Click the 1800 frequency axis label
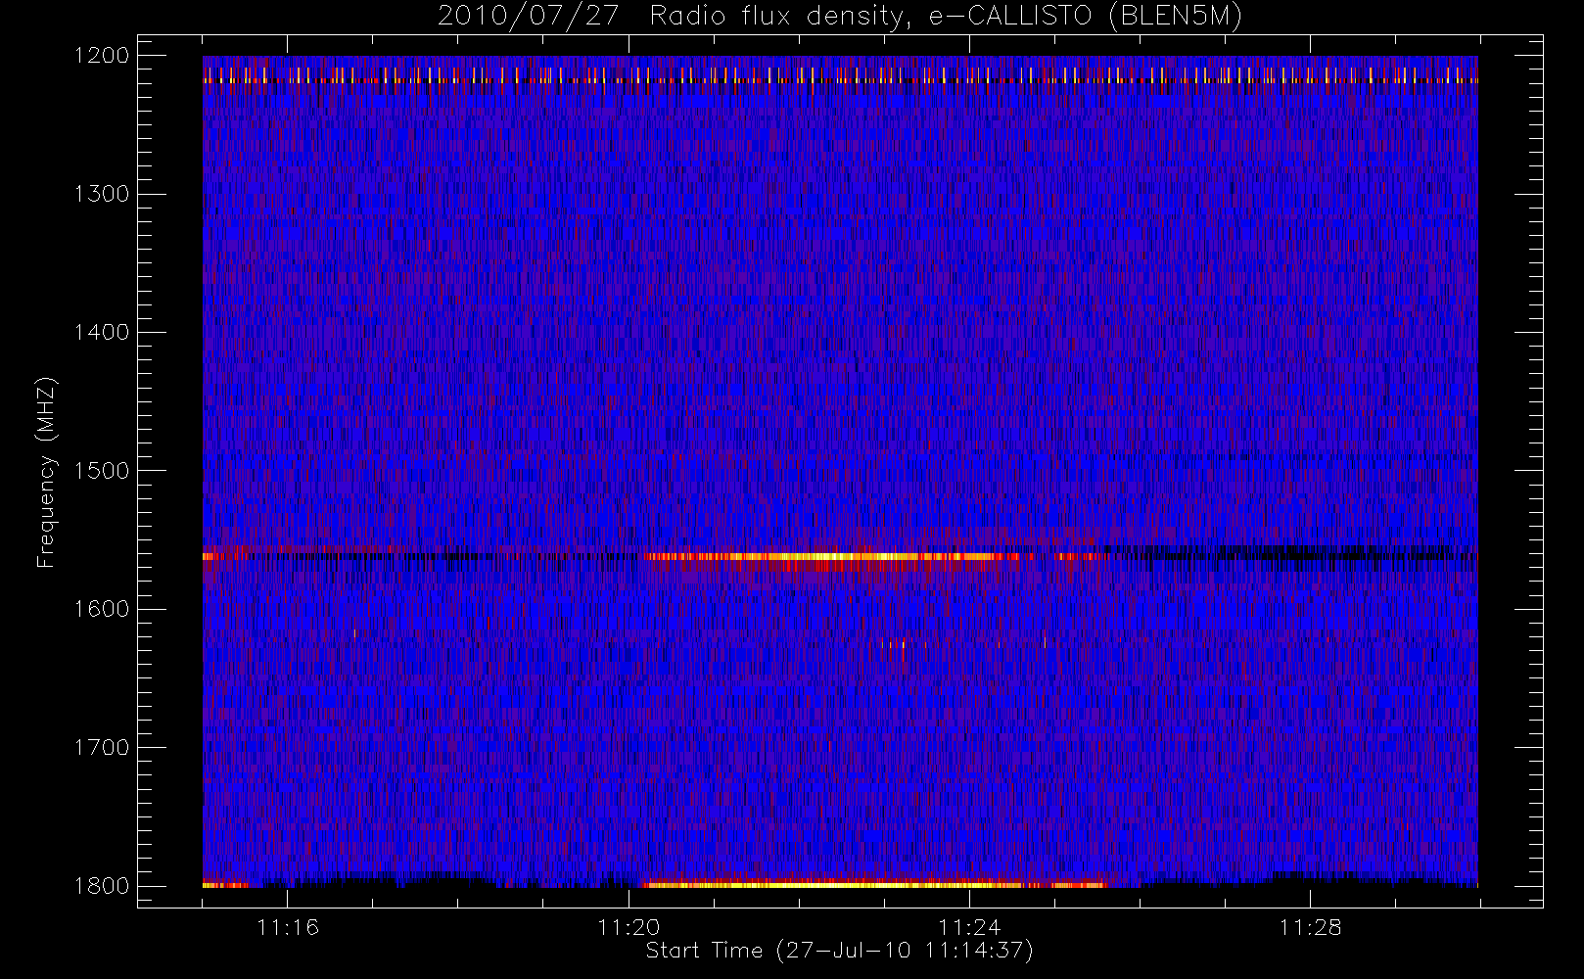Screen dimensions: 1584x979 102,886
